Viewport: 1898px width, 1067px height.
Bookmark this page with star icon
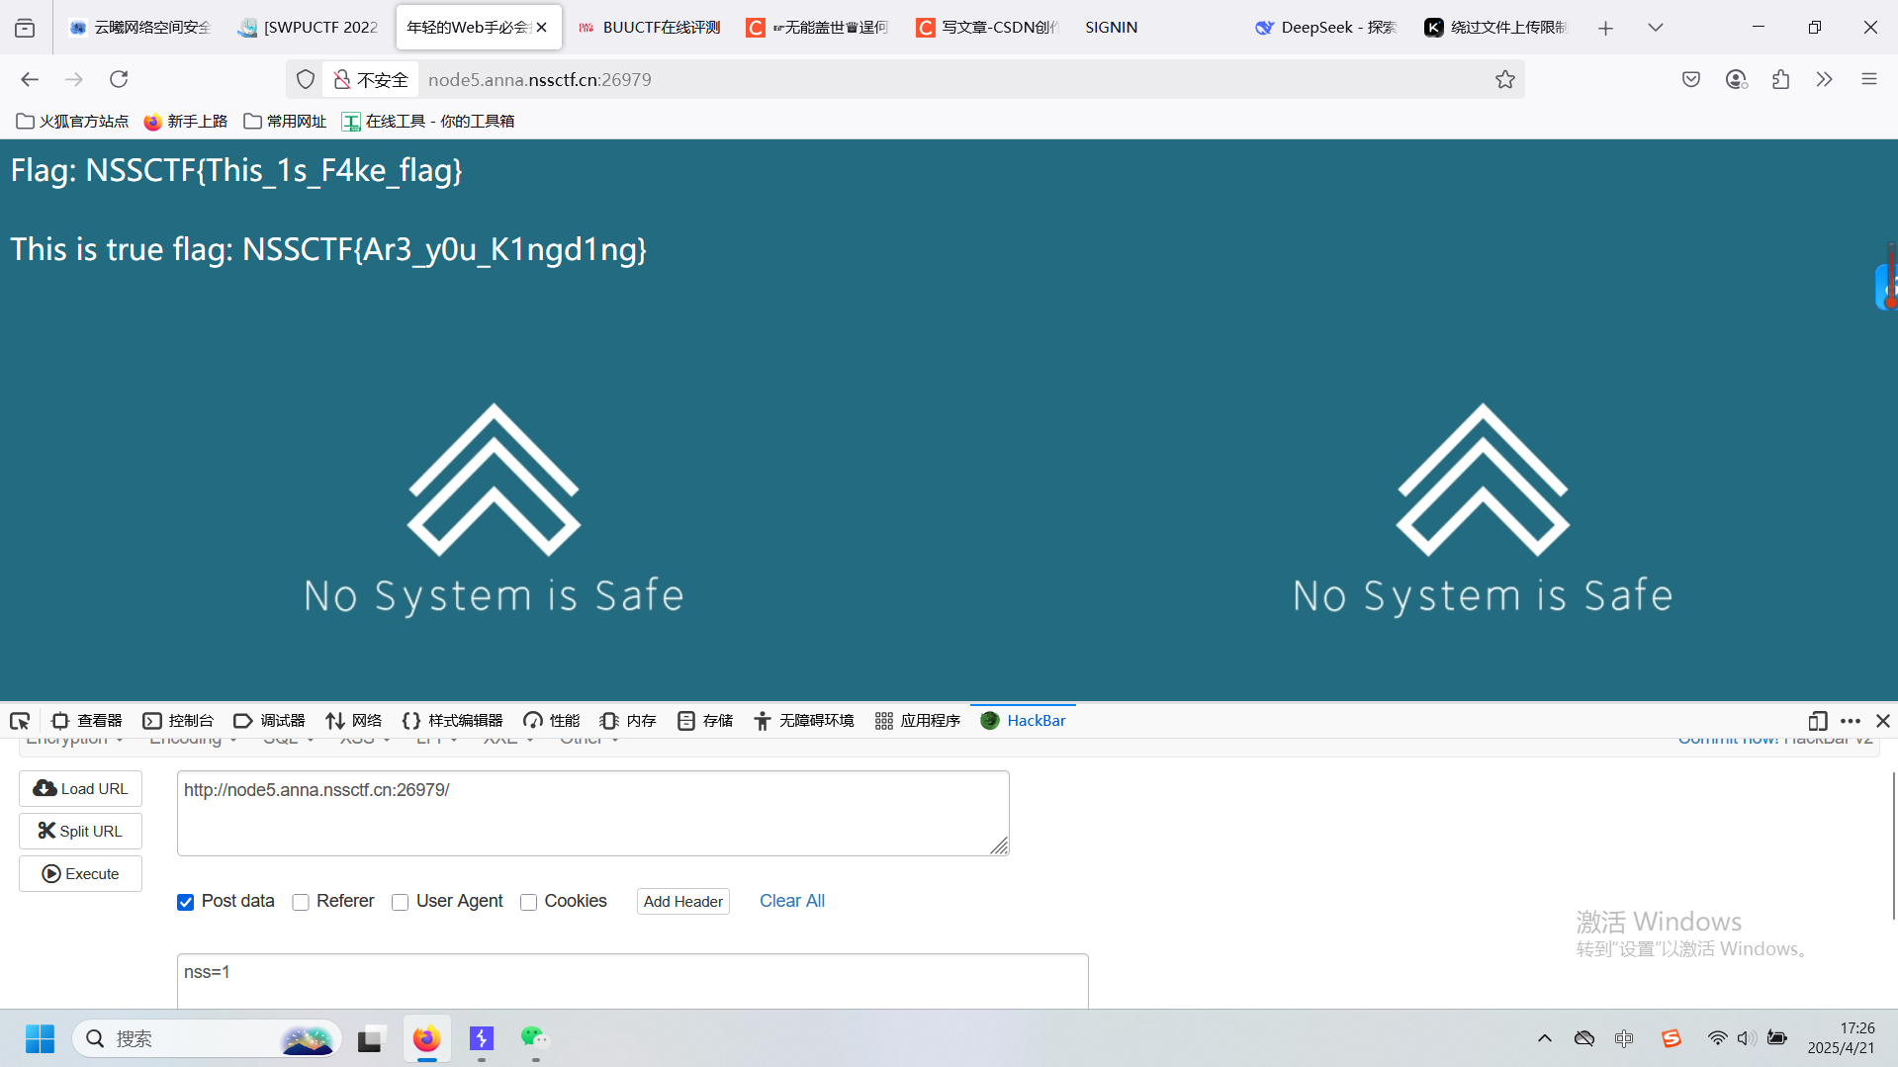1504,79
